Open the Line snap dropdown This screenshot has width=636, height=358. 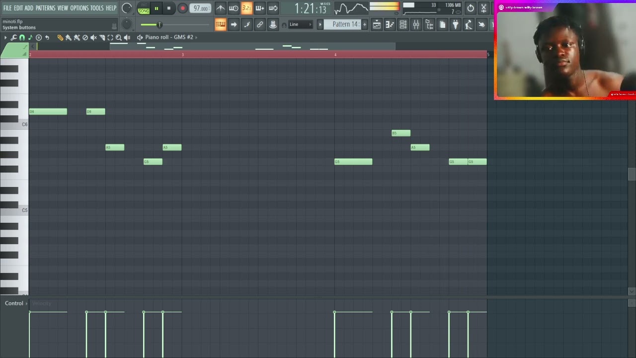pos(301,24)
